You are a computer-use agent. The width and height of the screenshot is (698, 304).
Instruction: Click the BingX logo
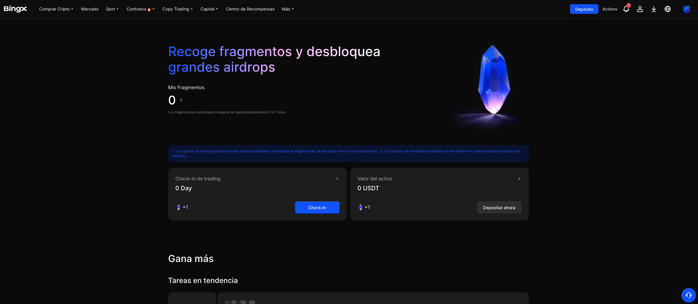(x=15, y=9)
